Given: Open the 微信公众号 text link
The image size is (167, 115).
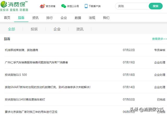Looking at the screenshot, I should [x=73, y=6].
